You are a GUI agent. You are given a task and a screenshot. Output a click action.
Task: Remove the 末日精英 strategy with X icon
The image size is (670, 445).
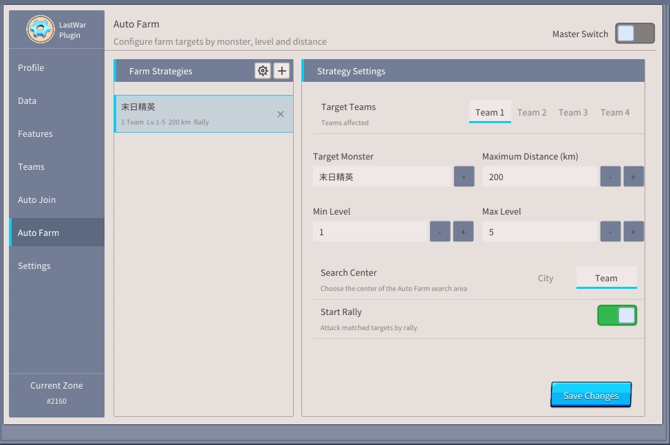[280, 114]
